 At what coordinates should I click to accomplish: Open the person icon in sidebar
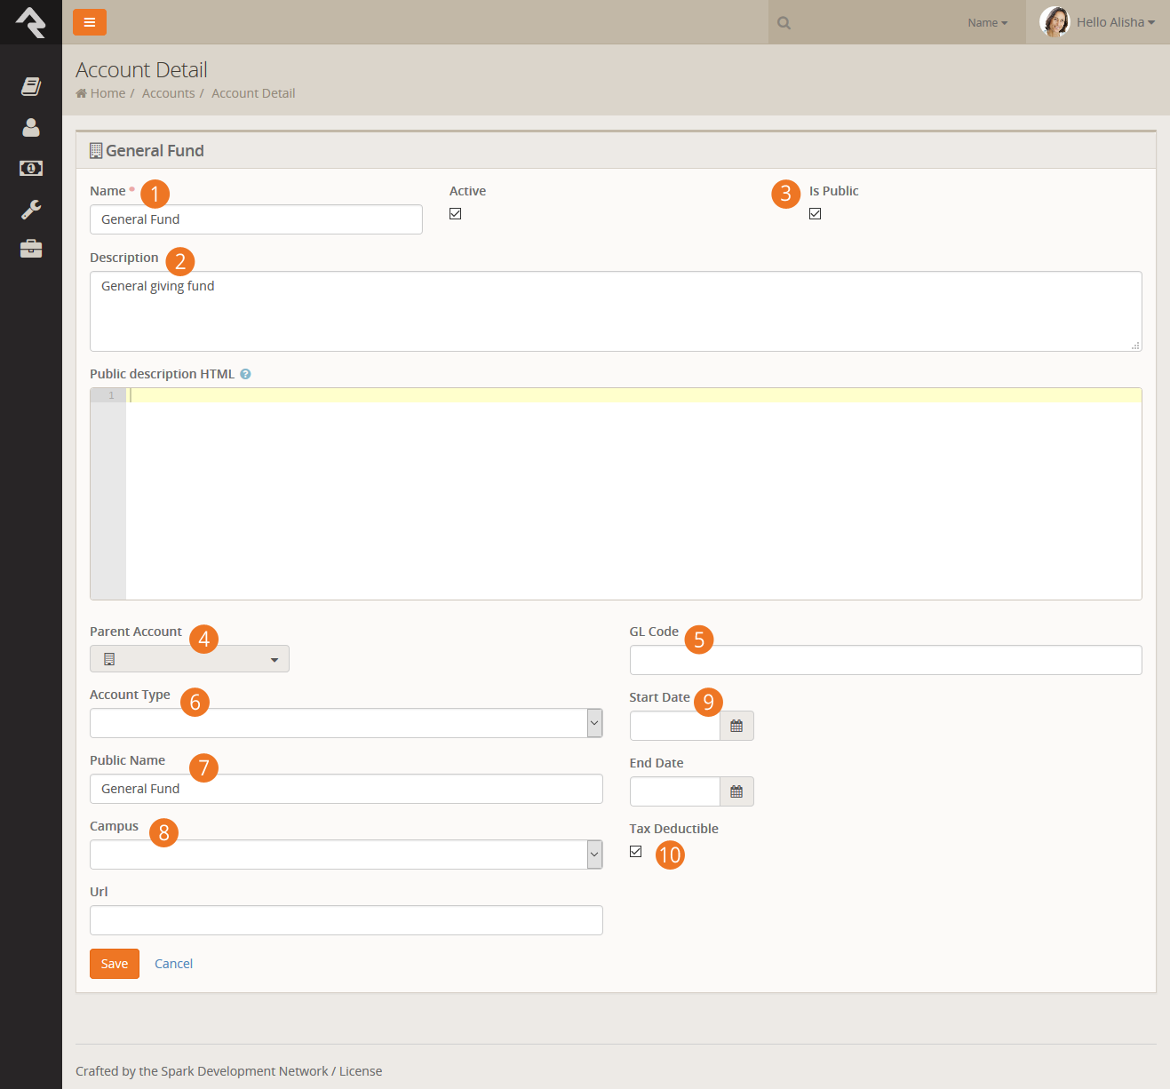(x=31, y=128)
